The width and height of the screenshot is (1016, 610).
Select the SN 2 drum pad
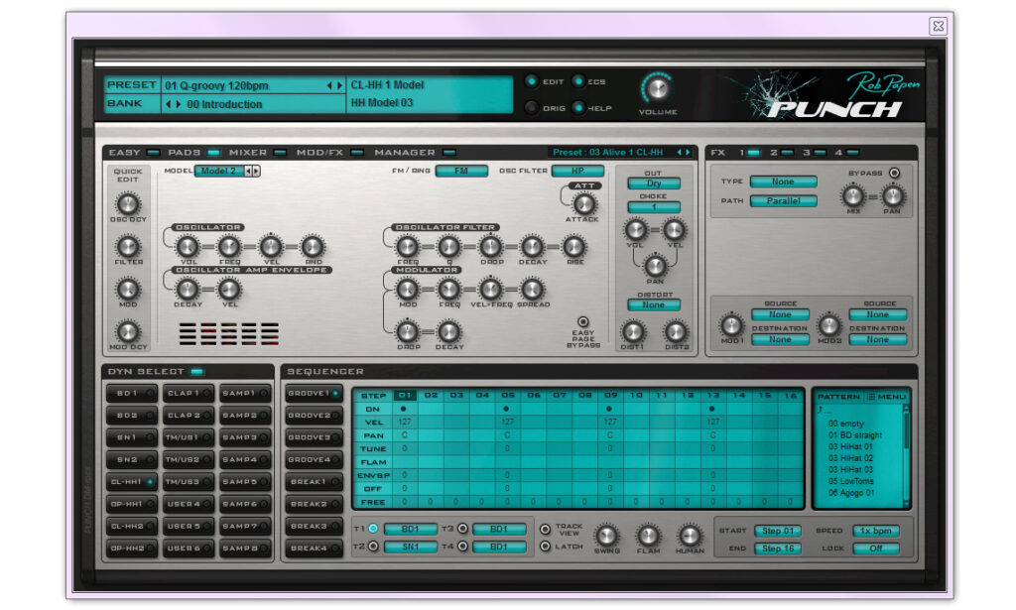(x=132, y=460)
